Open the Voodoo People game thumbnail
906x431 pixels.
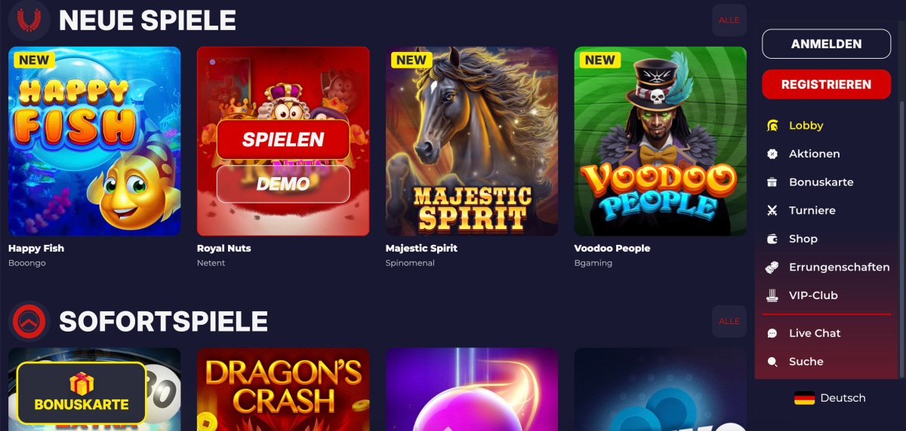660,142
